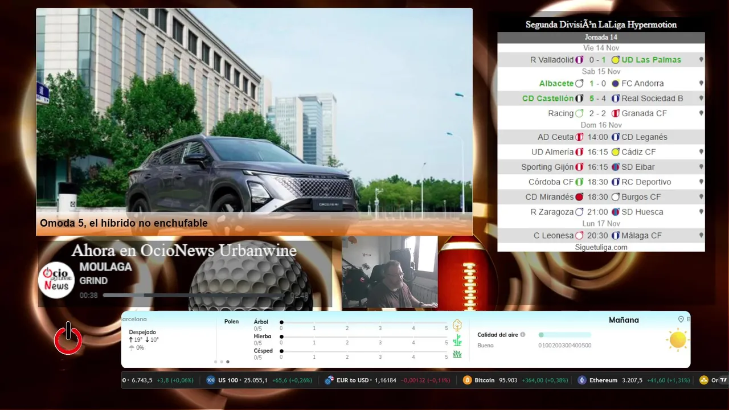Click the Córdoba CF green crest
This screenshot has height=410, width=729.
(x=579, y=182)
